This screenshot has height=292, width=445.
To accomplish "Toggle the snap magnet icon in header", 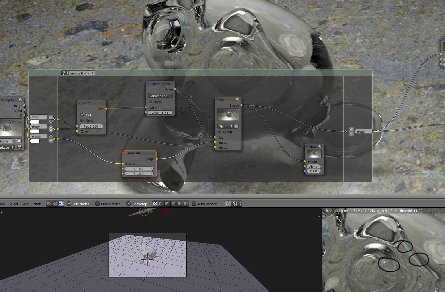I will coord(228,204).
